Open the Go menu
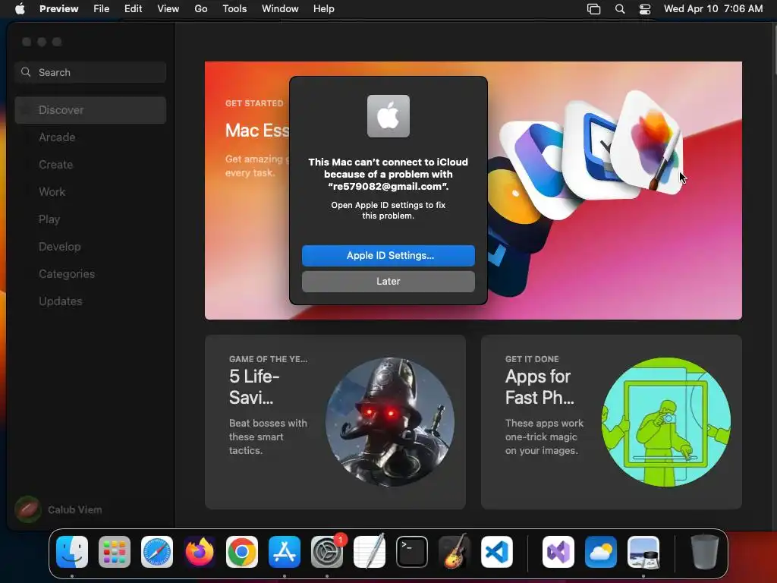 tap(200, 8)
